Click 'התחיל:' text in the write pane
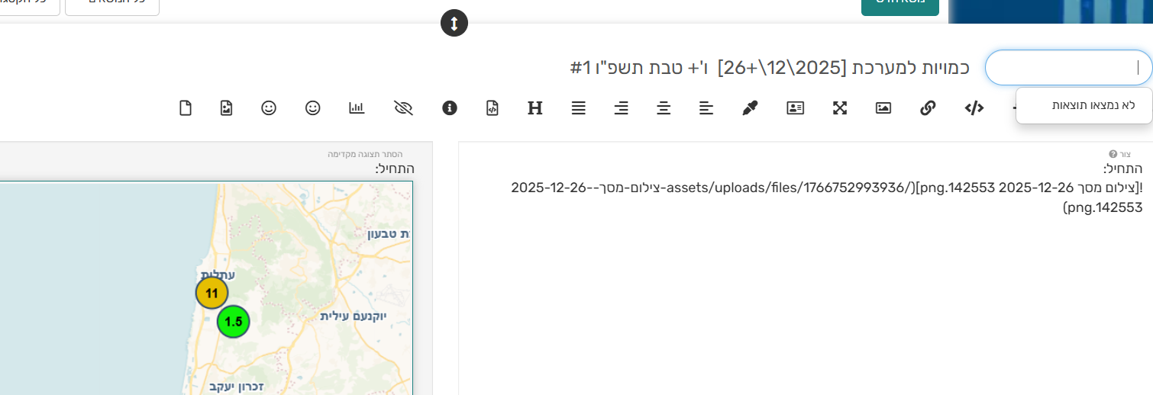This screenshot has height=395, width=1153. coord(1123,169)
